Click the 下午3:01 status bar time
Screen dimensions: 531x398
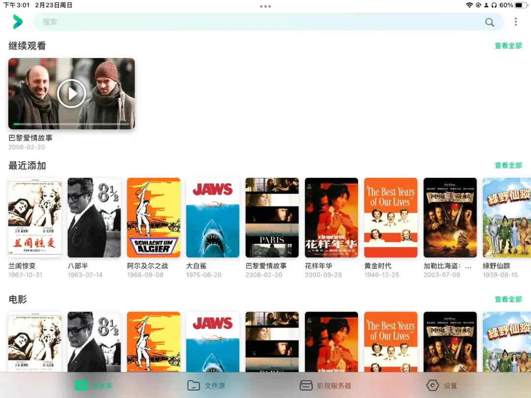[16, 5]
